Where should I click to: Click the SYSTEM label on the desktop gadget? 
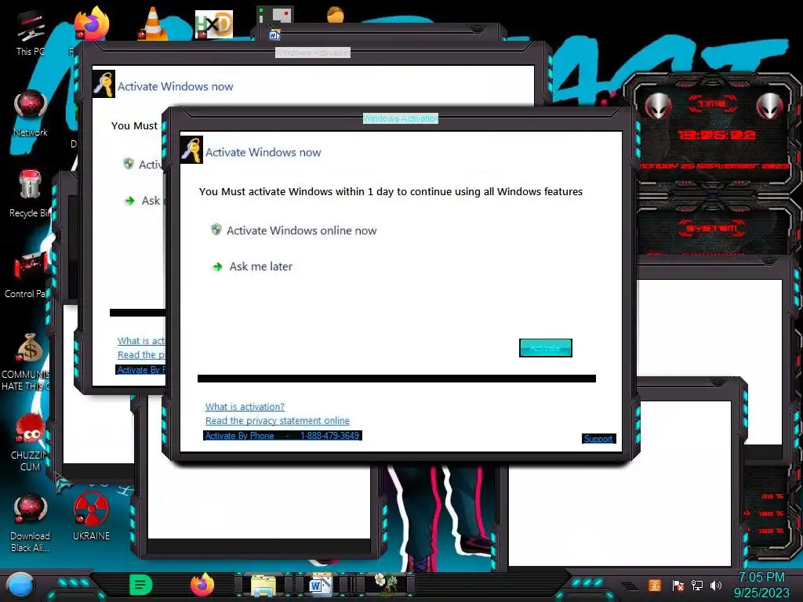(x=712, y=228)
